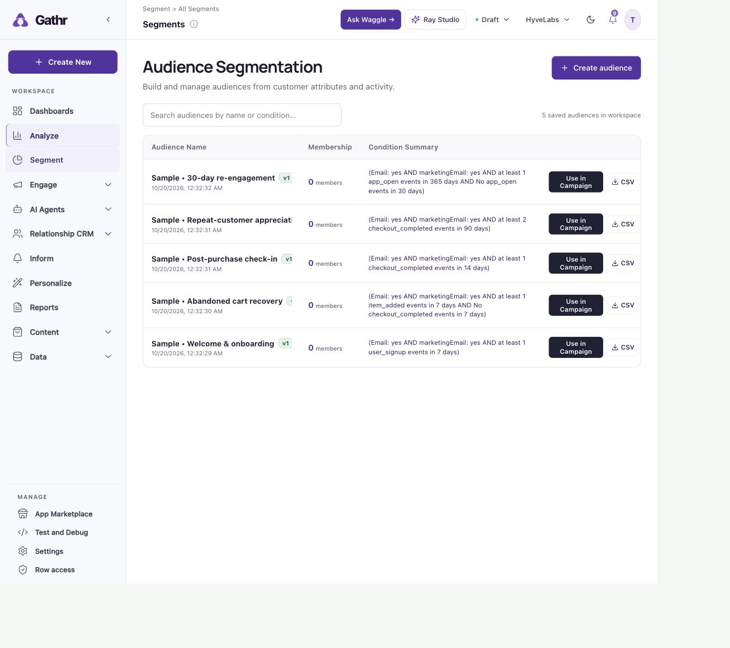
Task: Click the Gathr logo icon
Action: (x=21, y=20)
